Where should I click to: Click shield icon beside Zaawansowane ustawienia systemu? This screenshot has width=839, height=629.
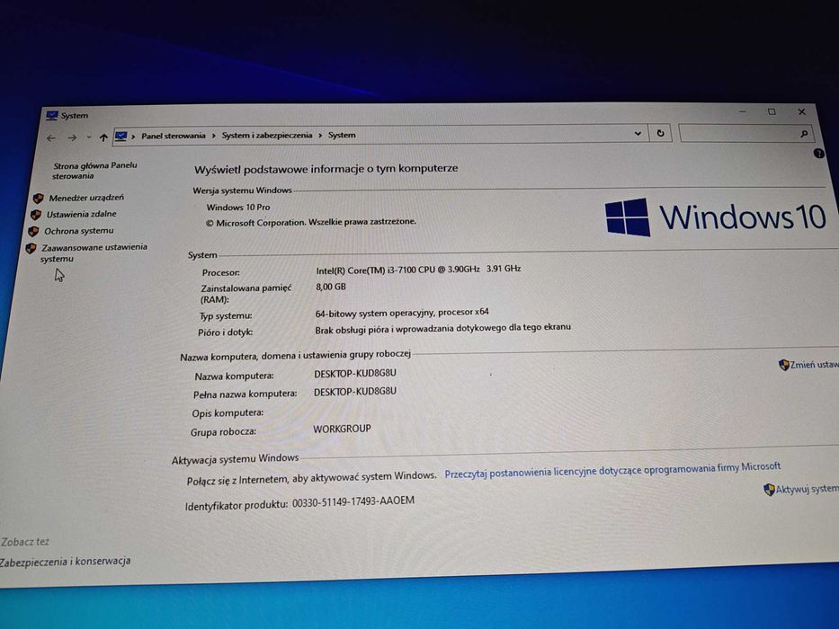(31, 248)
